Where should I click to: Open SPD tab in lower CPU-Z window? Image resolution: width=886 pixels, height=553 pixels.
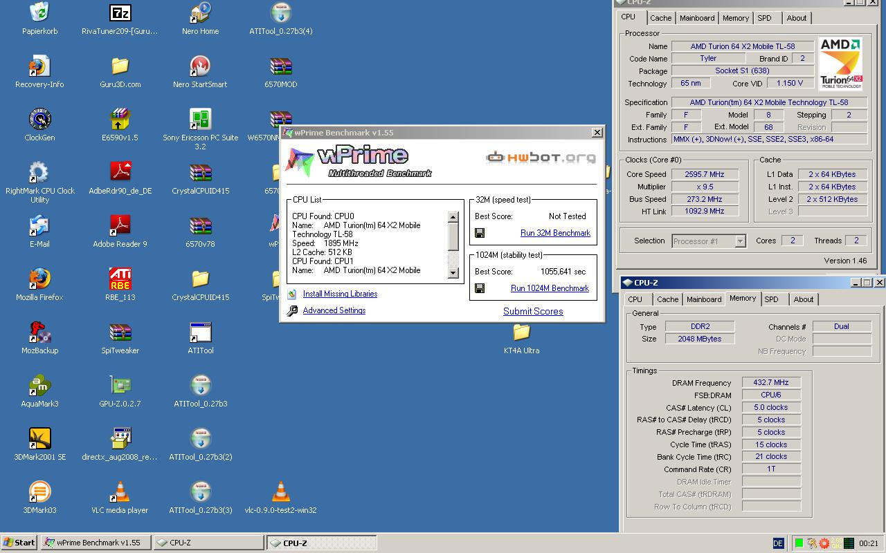(x=772, y=299)
